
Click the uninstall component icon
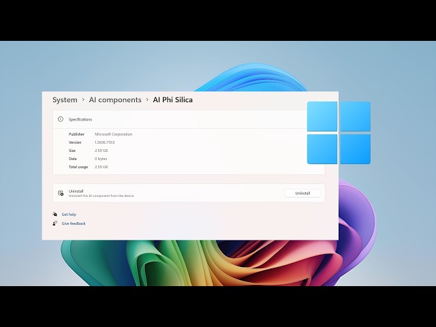61,193
